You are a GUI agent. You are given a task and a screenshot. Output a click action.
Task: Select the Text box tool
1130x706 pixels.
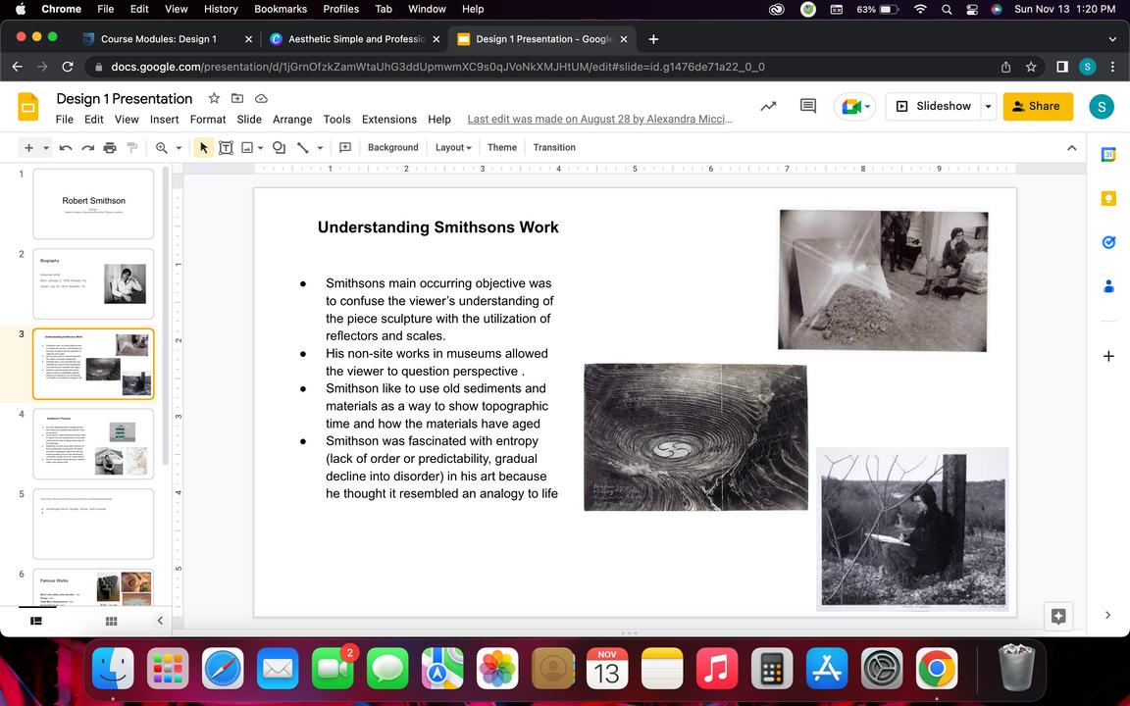[x=226, y=148]
